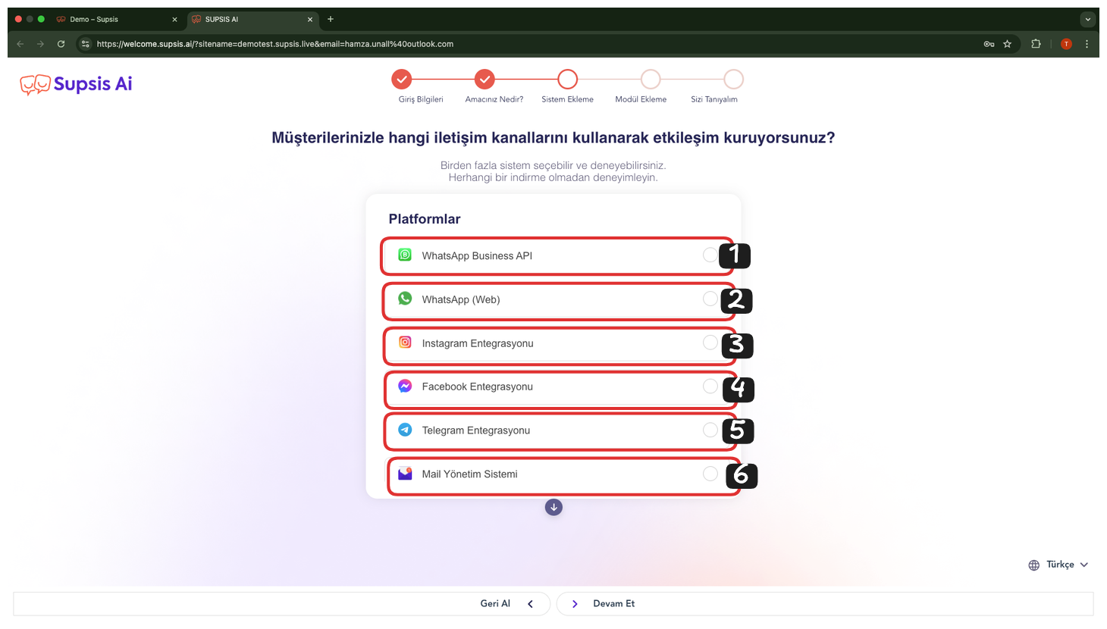Click the Facebook Entegrasyonu label
Screen dimensions: 1107x629
[x=477, y=386]
